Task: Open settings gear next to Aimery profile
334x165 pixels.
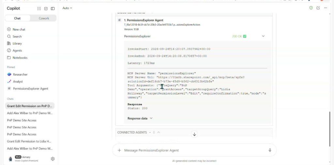Action: 53,159
